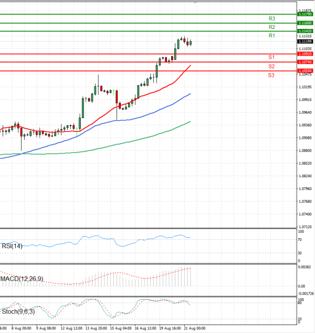
Task: Click the 0.00382 MACD scale value
Action: tap(304, 267)
